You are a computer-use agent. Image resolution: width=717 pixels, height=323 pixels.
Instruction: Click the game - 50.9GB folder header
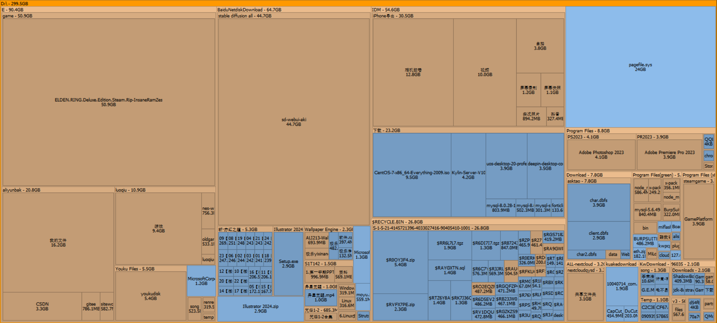[x=109, y=16]
